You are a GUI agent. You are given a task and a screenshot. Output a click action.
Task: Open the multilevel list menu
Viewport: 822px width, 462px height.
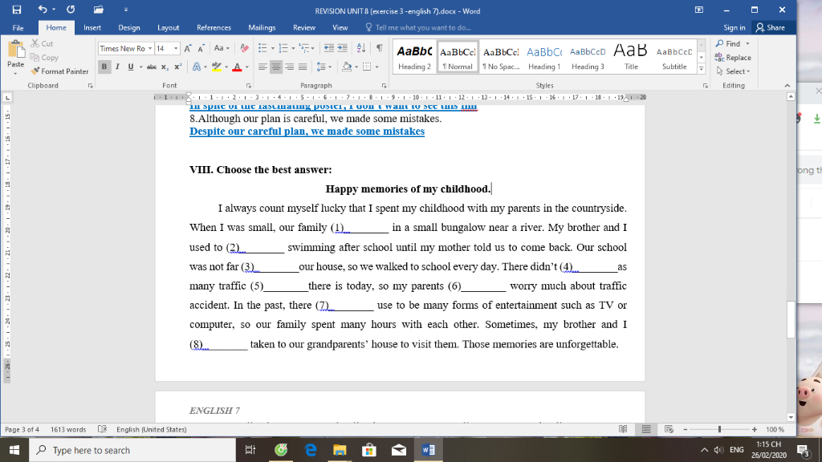click(x=306, y=48)
